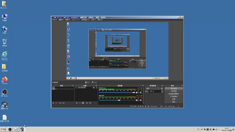This screenshot has width=235, height=132.
Task: Click the transition duration field showing 300 ms
Action: click(x=155, y=91)
